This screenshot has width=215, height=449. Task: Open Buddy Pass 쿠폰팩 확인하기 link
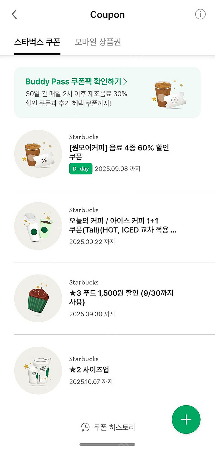coord(73,82)
